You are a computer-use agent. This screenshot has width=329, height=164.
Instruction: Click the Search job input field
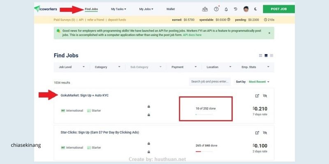[x=210, y=82]
